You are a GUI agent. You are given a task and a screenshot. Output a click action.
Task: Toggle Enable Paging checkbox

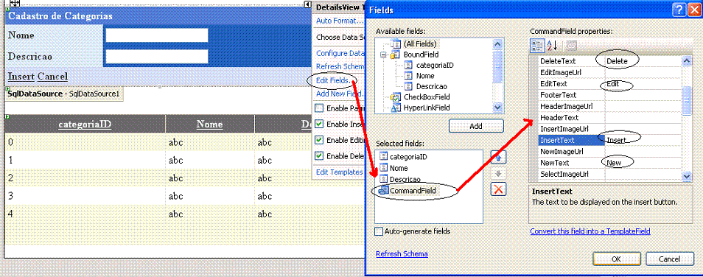[x=319, y=108]
